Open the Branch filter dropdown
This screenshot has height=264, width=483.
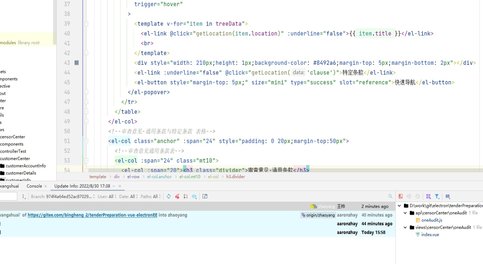(x=63, y=197)
